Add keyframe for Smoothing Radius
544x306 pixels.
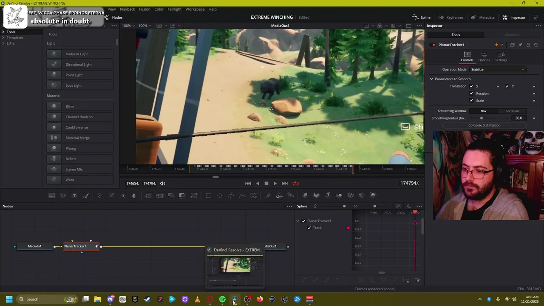[x=534, y=118]
